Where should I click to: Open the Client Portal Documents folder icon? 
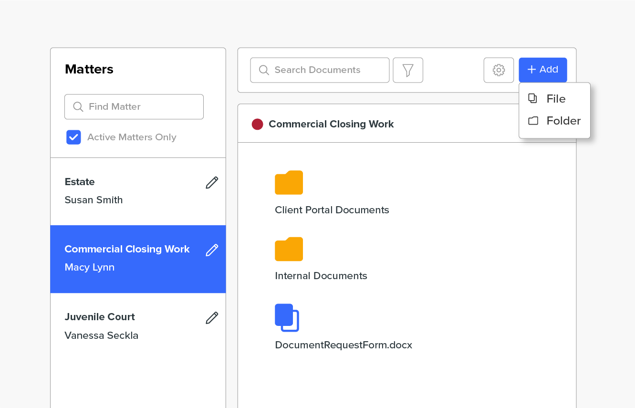(289, 182)
